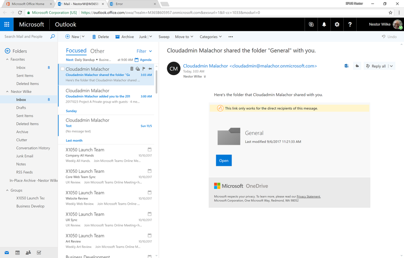Collapse the Favorites folder group
404x258 pixels.
click(7, 59)
